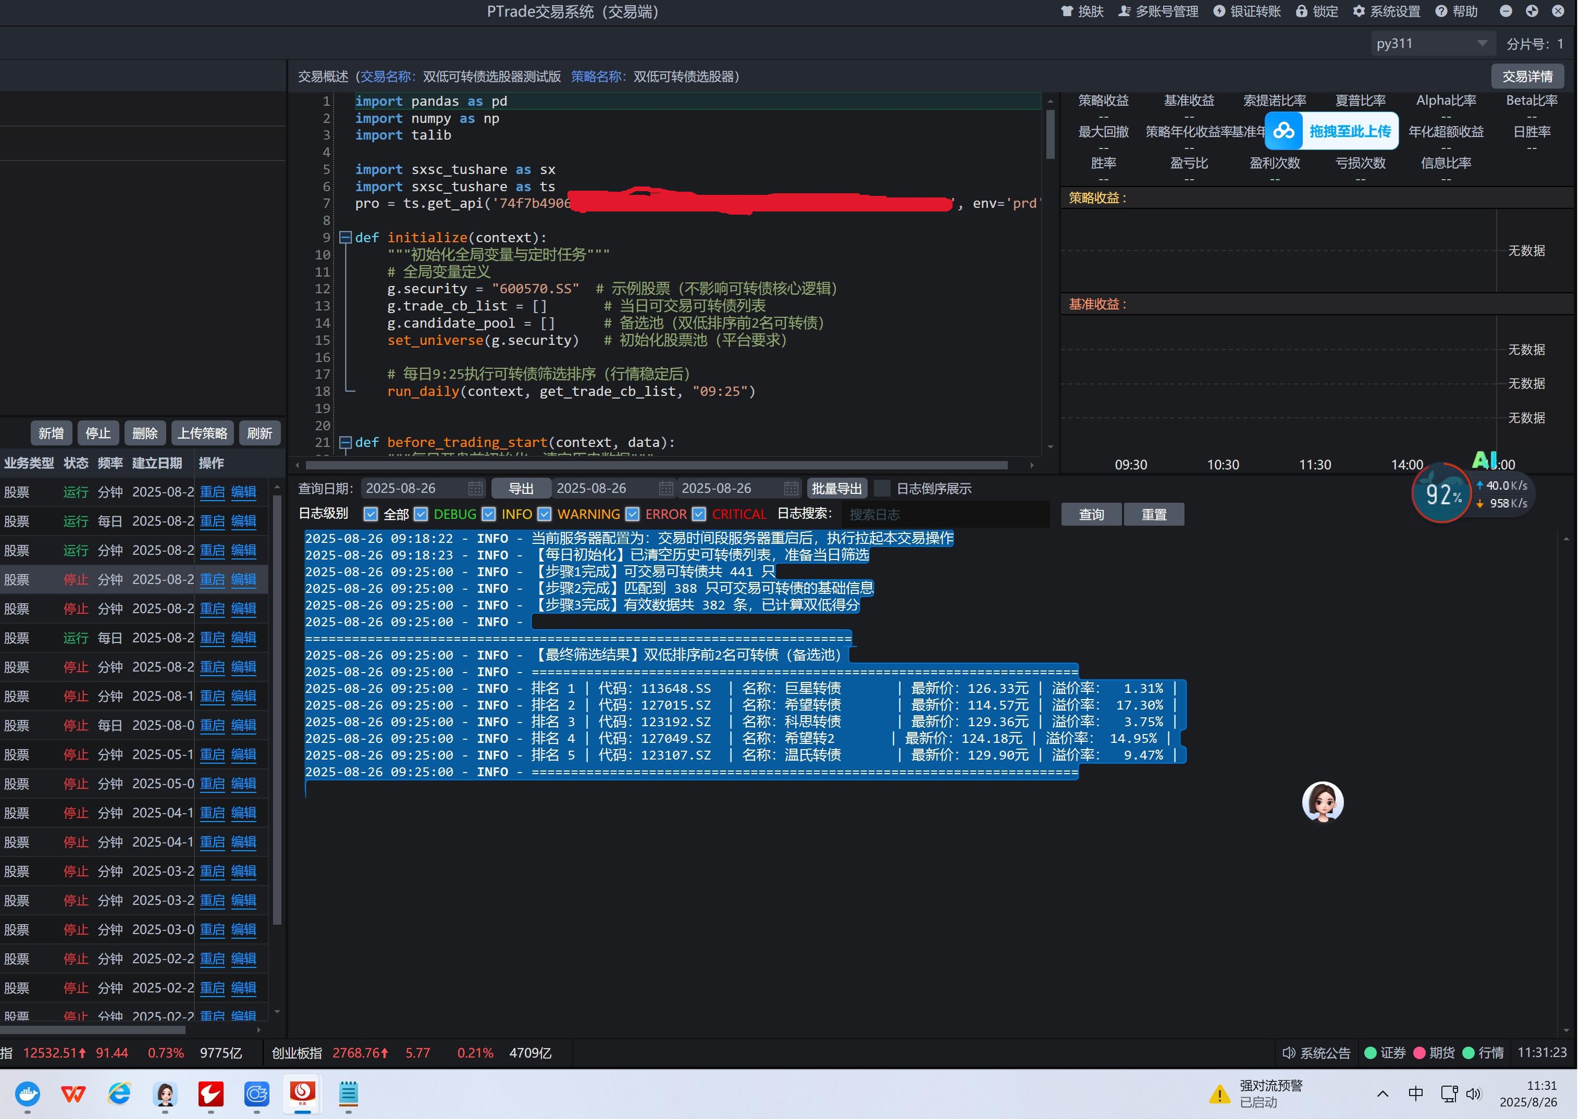The width and height of the screenshot is (1580, 1119).
Task: Click the 92% memory accelerator ball
Action: [1442, 493]
